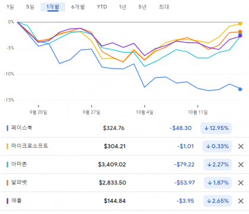249x214 pixels.
Task: Switch to the 1년 tab
Action: [123, 7]
